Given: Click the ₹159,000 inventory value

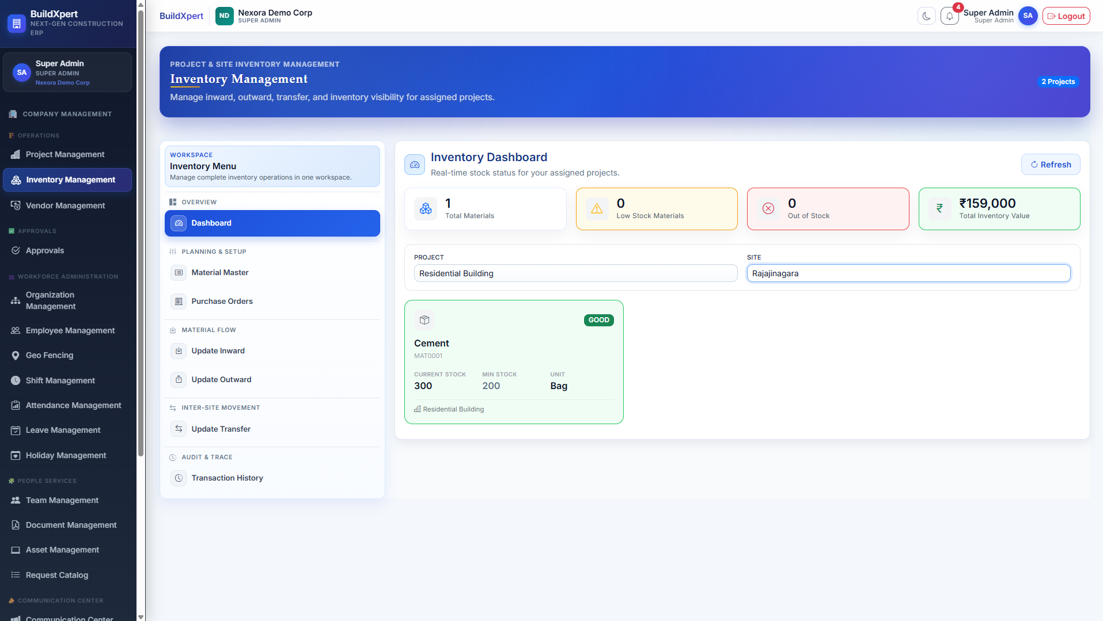Looking at the screenshot, I should (987, 203).
